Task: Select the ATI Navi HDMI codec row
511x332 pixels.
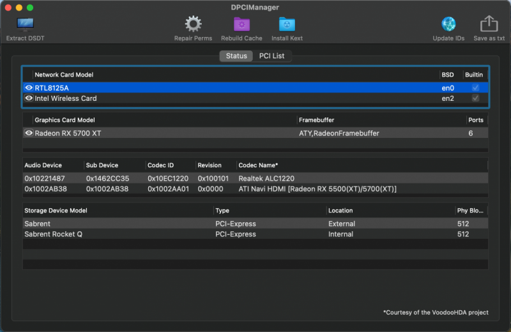Action: pos(255,188)
